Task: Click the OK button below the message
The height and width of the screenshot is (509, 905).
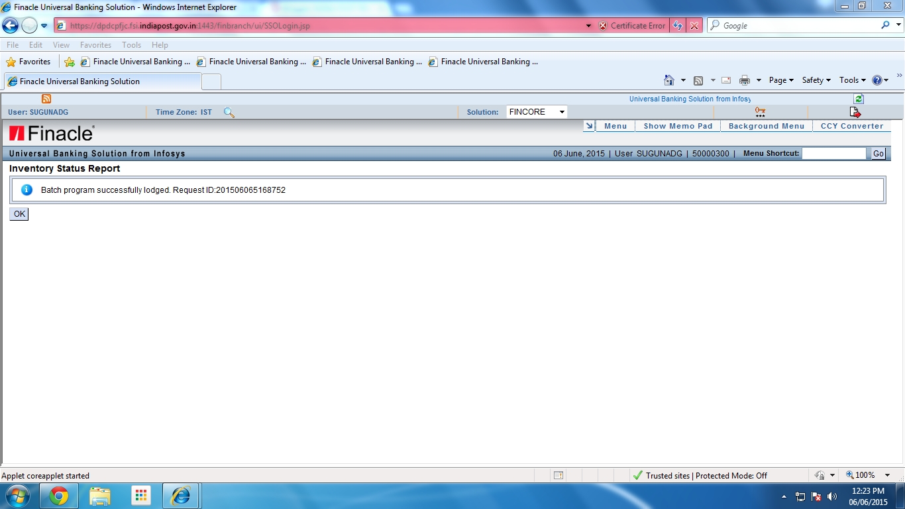Action: (x=19, y=213)
